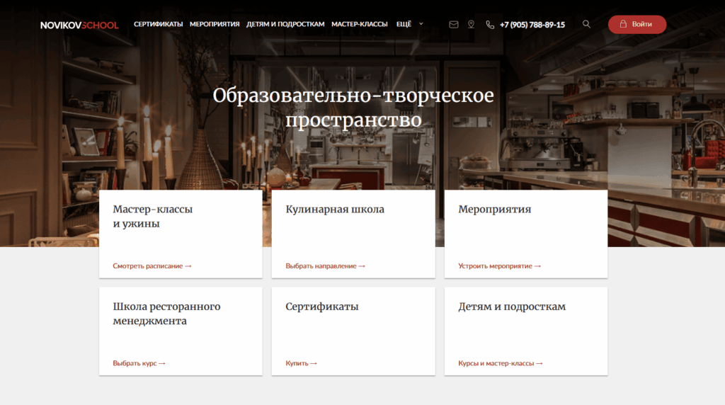
Task: Click the Novikov School logo
Action: click(x=79, y=25)
